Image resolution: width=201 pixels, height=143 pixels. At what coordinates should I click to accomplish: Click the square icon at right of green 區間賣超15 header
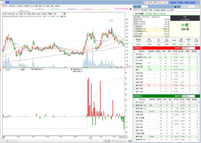(197, 96)
